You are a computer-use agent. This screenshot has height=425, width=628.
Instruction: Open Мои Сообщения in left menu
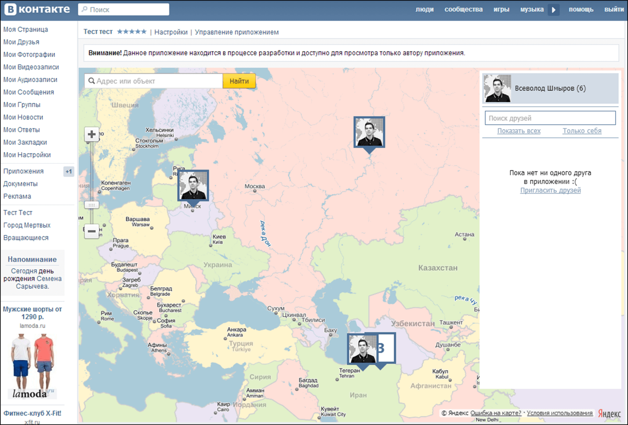[x=29, y=92]
